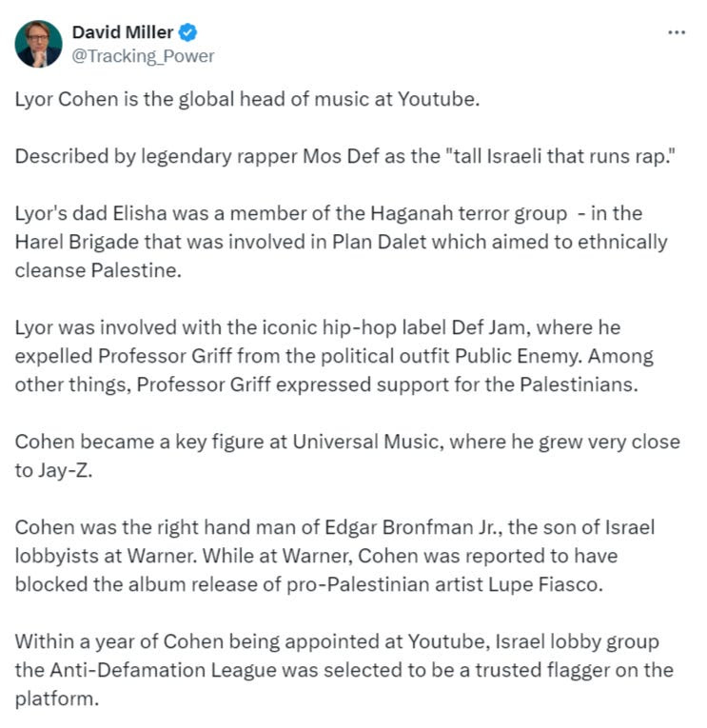Screen dimensions: 707x728
Task: Open the tweet's three-dot more options menu
Action: (x=677, y=32)
